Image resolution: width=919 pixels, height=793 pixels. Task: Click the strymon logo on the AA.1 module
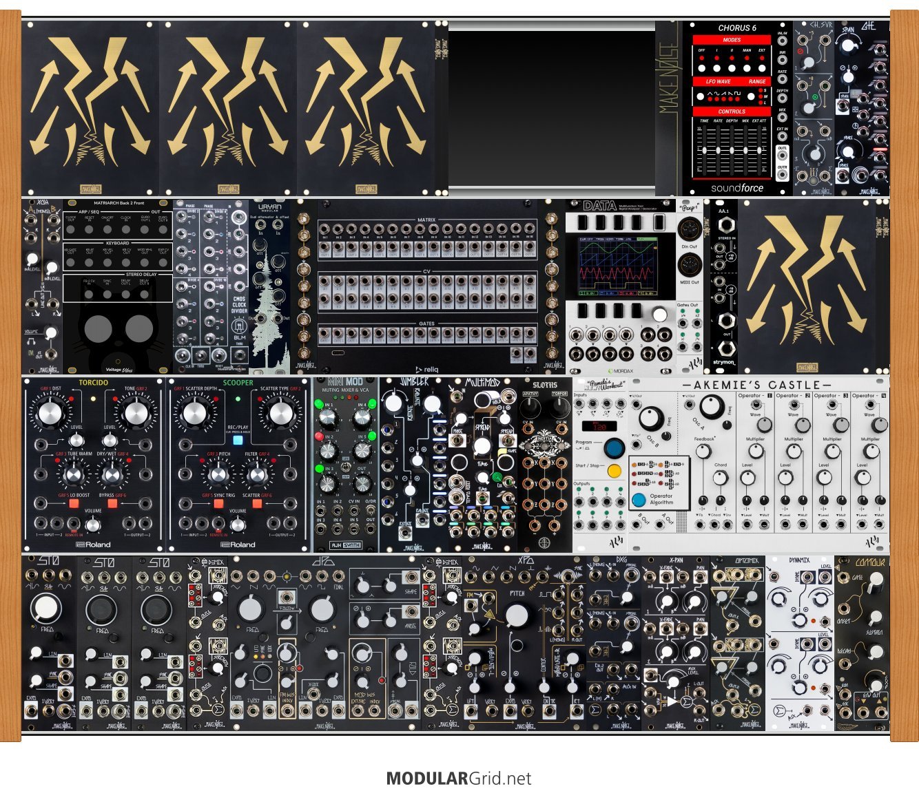pyautogui.click(x=724, y=362)
